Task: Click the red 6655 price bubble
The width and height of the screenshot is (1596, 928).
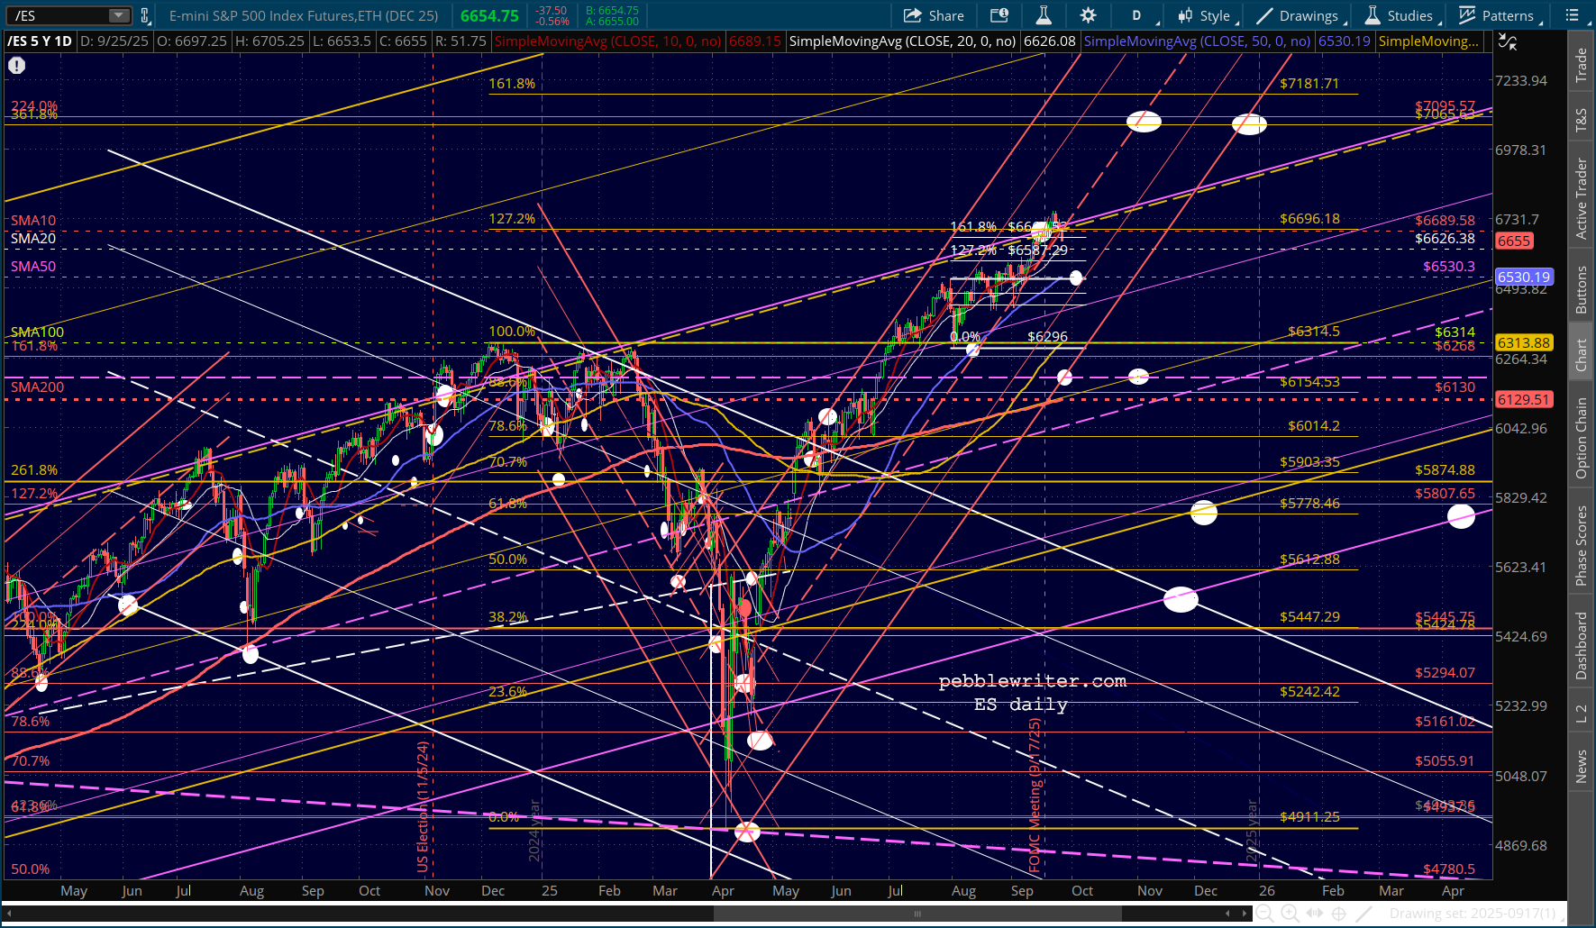Action: tap(1514, 241)
